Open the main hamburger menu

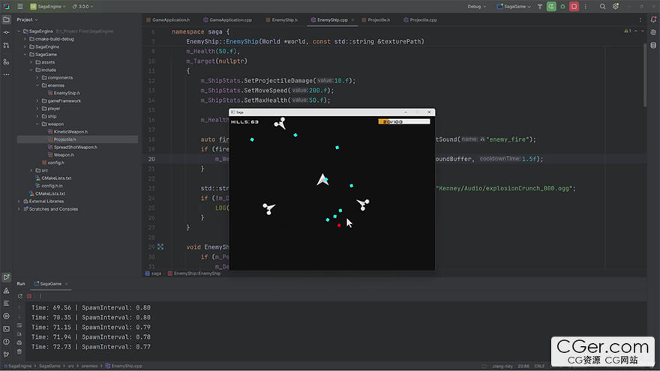19,6
